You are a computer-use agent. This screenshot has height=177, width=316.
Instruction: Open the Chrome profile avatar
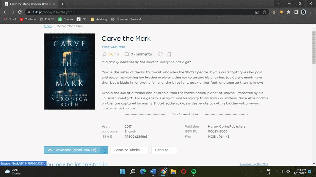point(303,12)
